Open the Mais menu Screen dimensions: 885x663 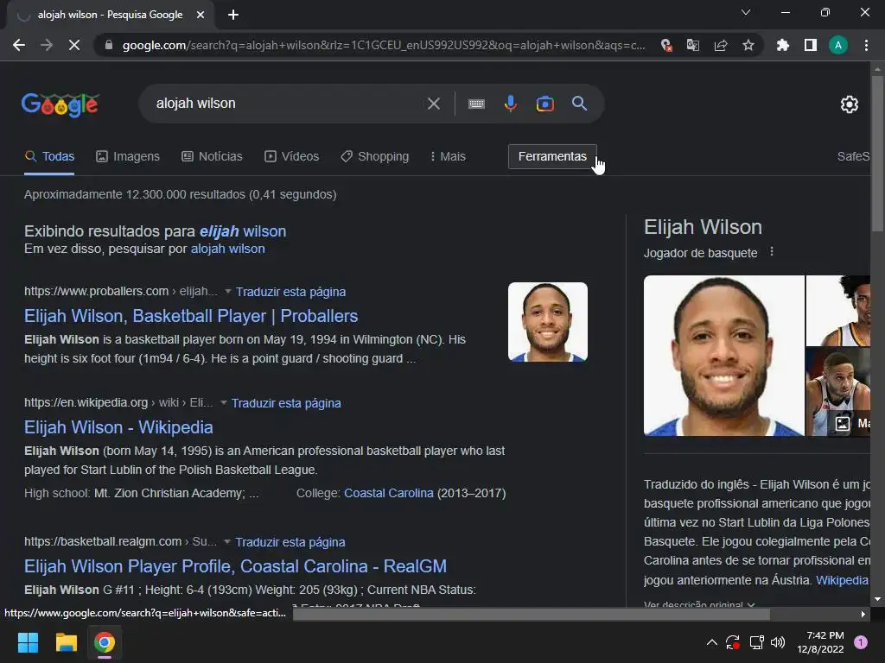[x=448, y=157]
